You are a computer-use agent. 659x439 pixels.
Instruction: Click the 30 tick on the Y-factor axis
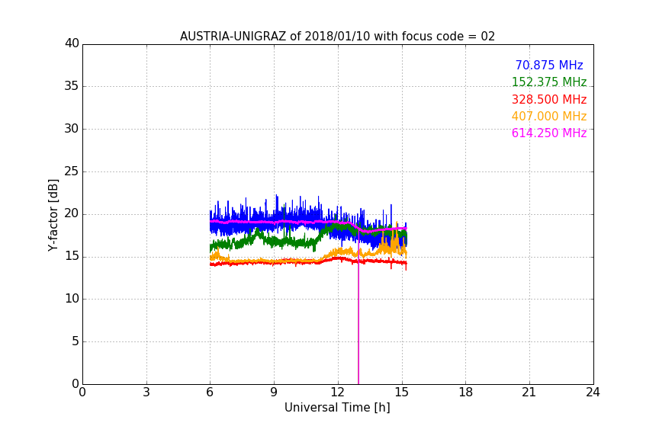(72, 129)
